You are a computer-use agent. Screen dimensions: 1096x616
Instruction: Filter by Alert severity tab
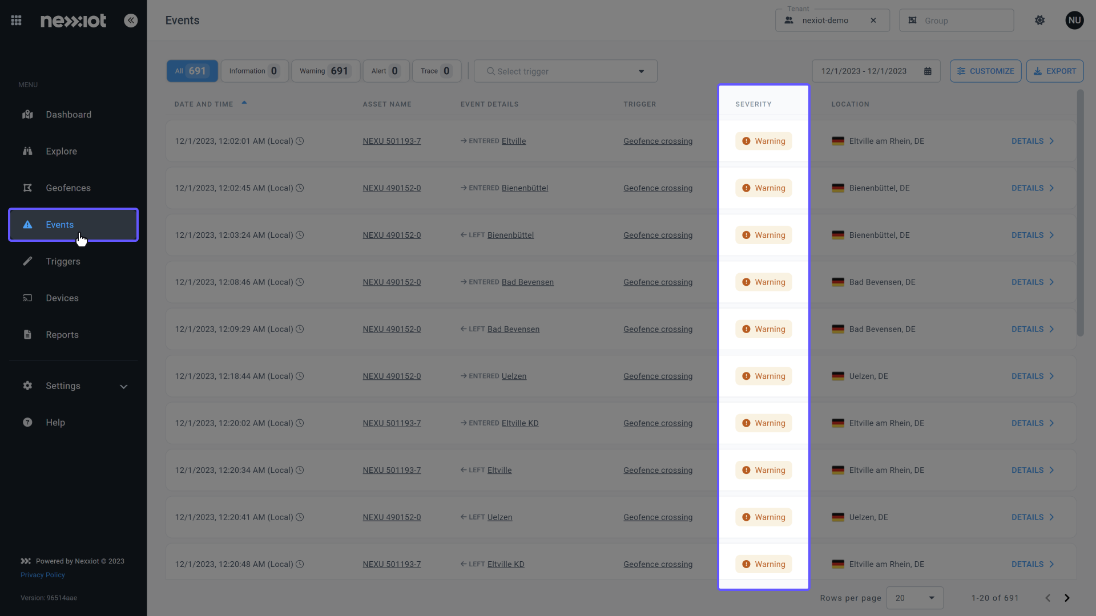(x=386, y=71)
